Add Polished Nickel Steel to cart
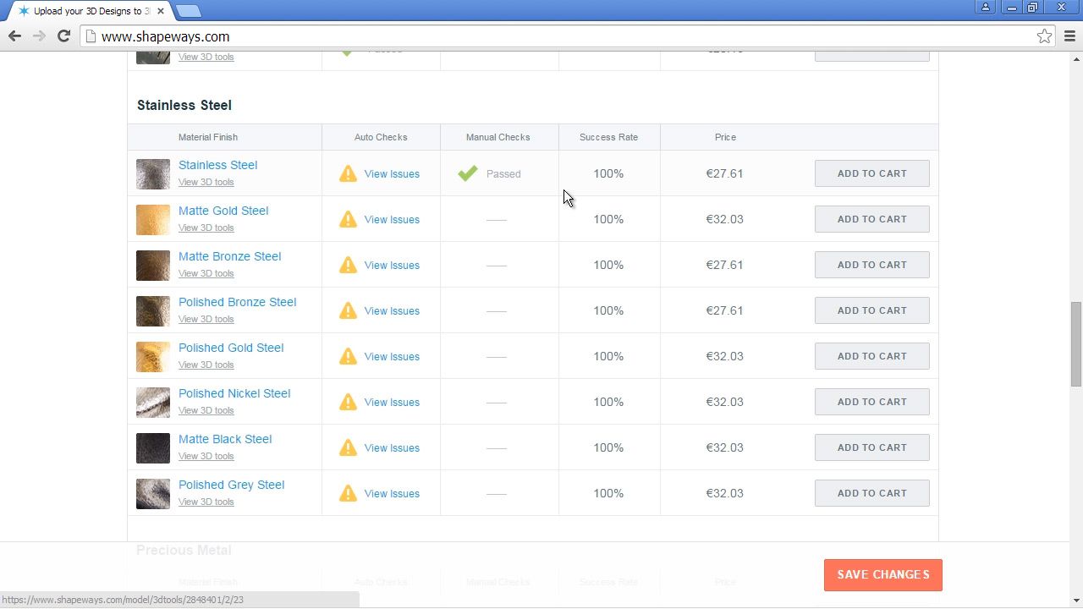This screenshot has width=1083, height=609. coord(871,402)
